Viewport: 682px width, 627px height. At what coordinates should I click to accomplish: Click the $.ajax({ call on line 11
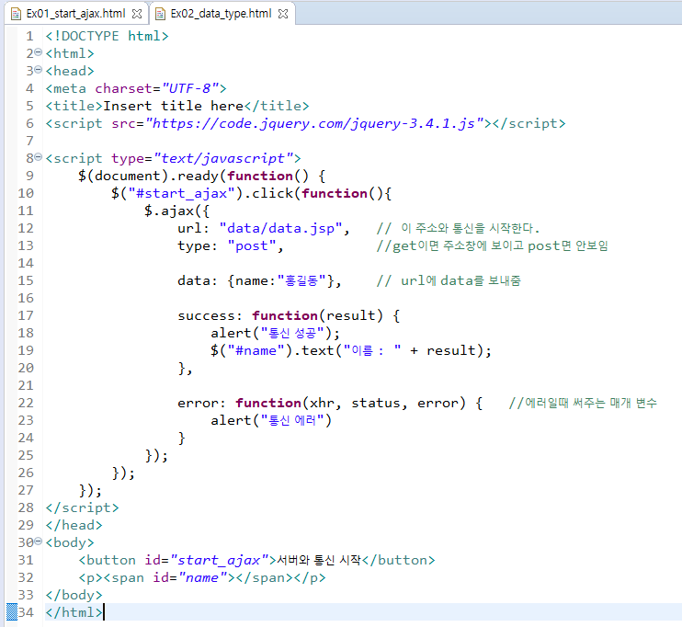(x=177, y=211)
